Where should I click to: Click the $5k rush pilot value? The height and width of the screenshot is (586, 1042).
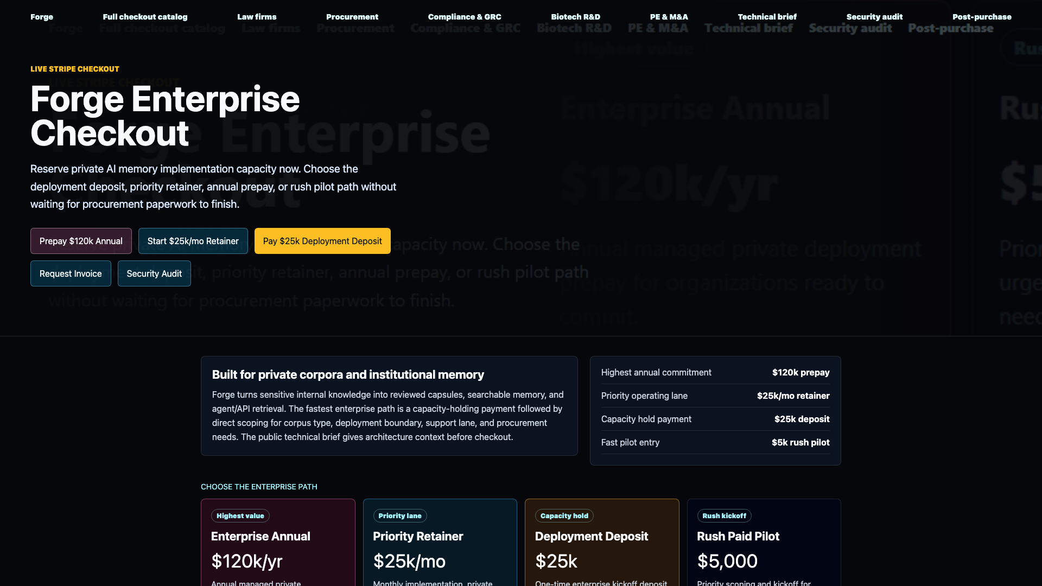[800, 442]
